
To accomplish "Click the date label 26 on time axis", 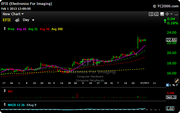I will pyautogui.click(x=75, y=83).
